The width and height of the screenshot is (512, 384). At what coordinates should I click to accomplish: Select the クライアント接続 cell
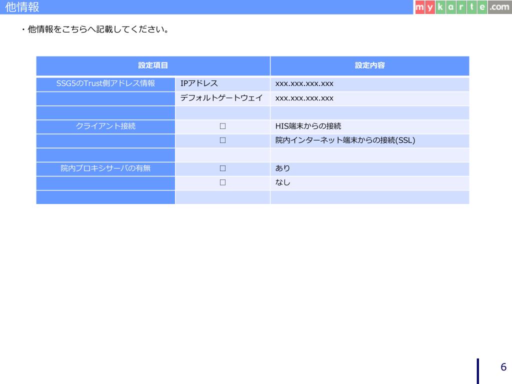pos(105,126)
